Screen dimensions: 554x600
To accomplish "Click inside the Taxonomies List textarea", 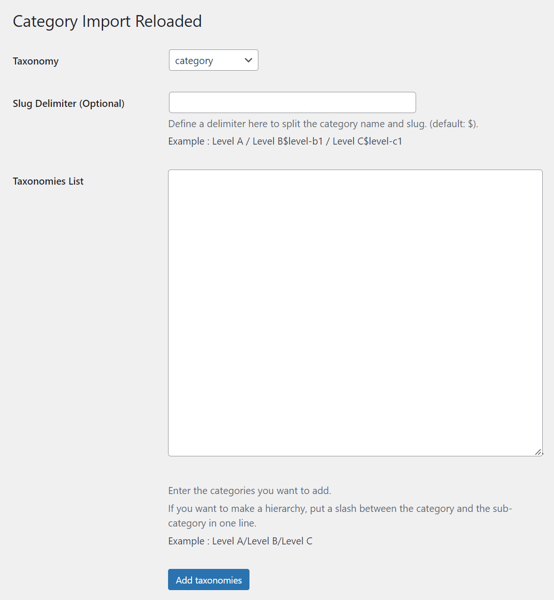I will [x=355, y=313].
